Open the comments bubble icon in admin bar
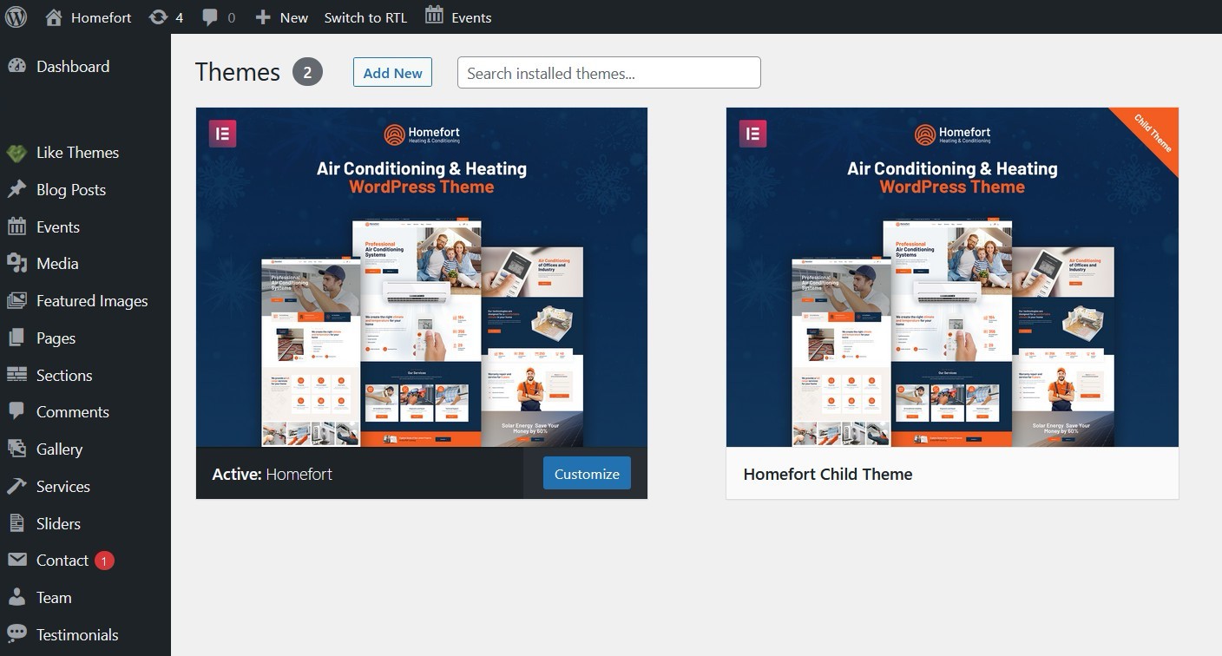 210,16
